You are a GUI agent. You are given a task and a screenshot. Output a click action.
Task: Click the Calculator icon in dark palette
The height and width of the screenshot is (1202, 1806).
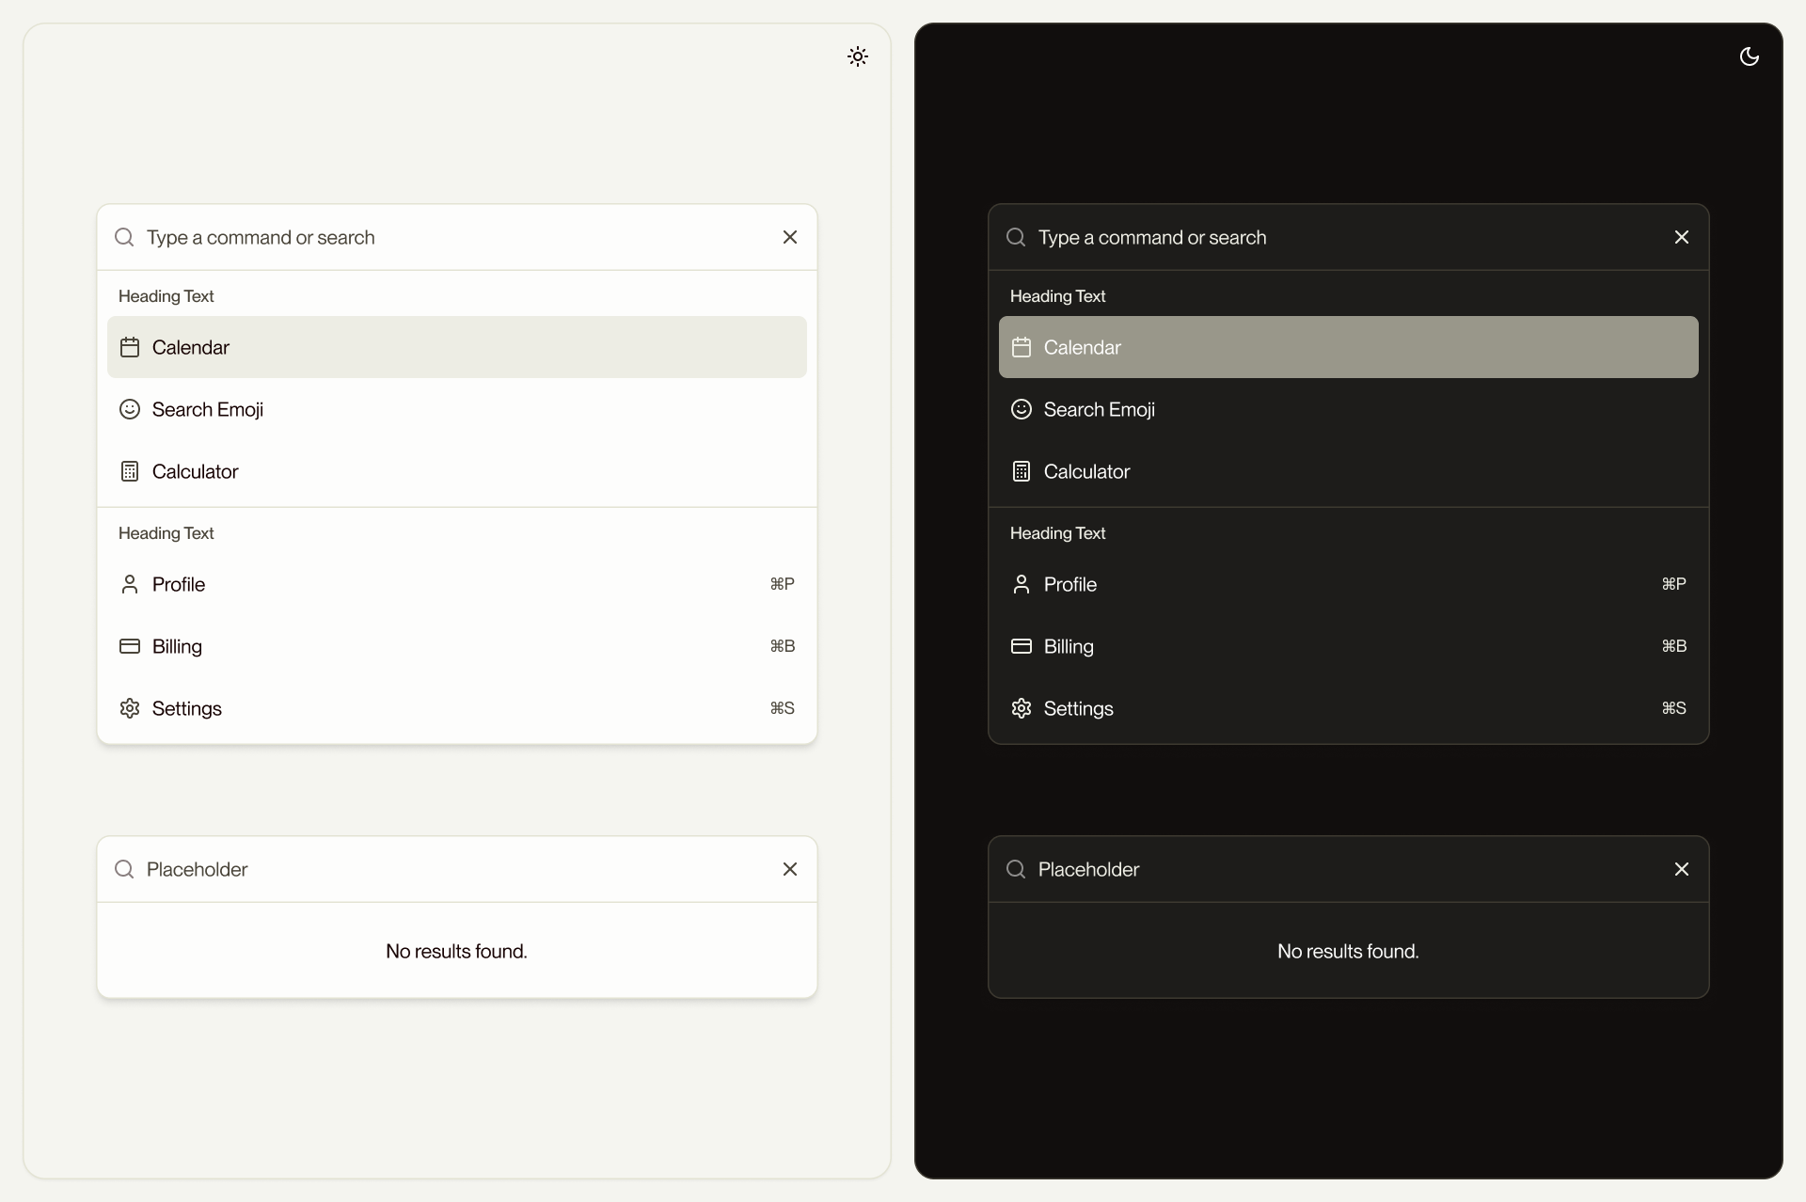coord(1022,471)
